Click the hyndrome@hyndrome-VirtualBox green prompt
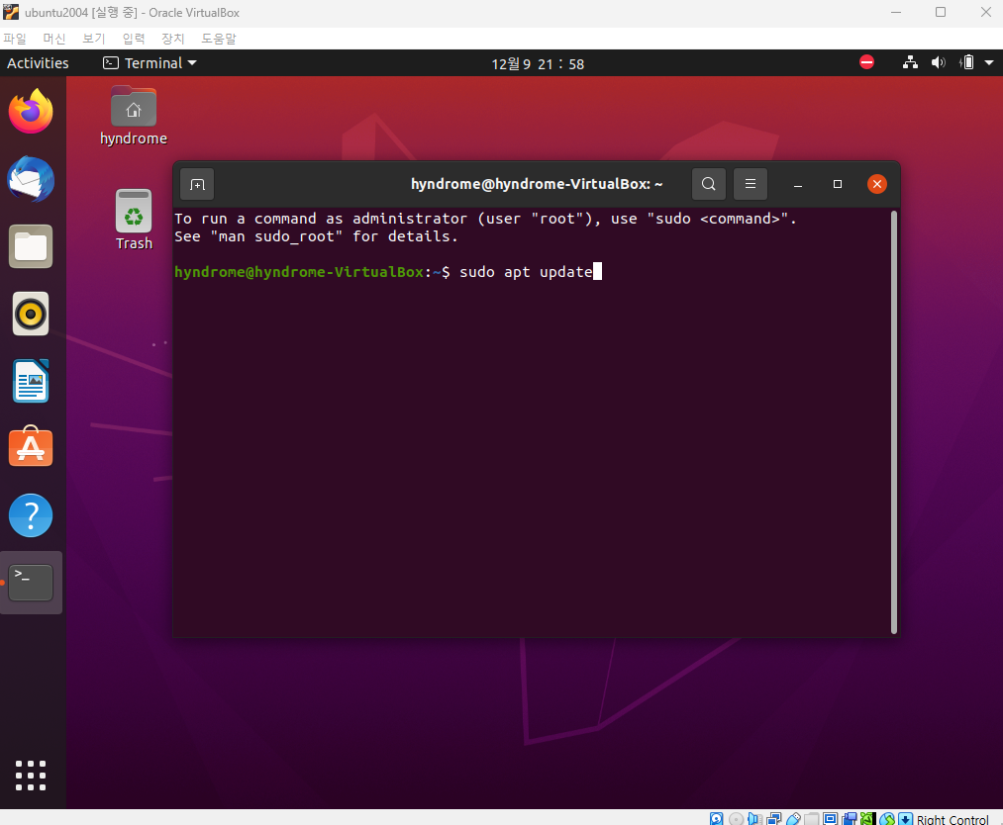 coord(299,272)
